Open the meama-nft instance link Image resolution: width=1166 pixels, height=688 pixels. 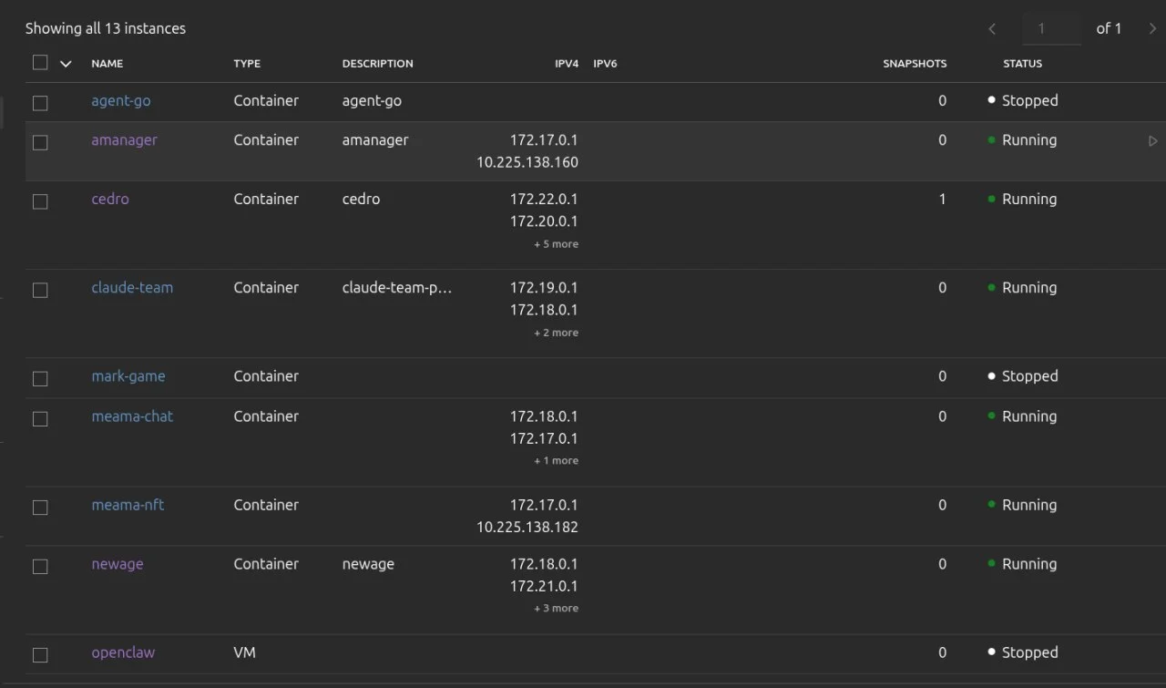[x=128, y=505]
